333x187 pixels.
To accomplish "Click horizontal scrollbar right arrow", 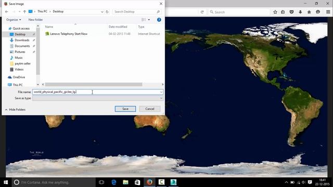I will point(163,84).
